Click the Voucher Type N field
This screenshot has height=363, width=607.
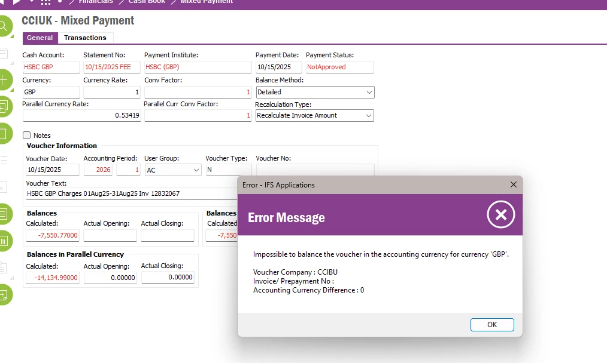tap(229, 170)
